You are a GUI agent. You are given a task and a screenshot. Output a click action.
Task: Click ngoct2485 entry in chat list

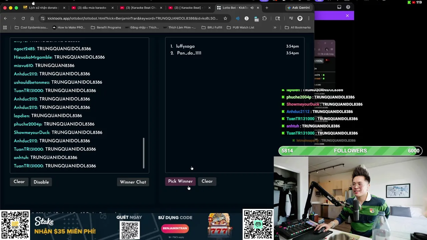coord(52,49)
